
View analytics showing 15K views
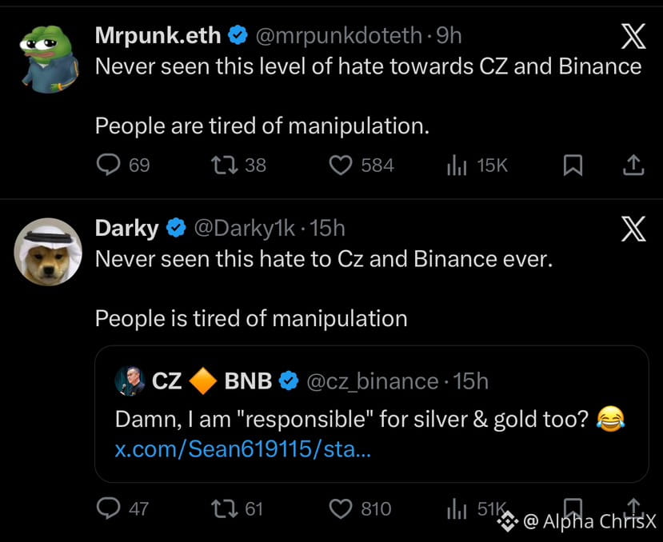pyautogui.click(x=456, y=165)
